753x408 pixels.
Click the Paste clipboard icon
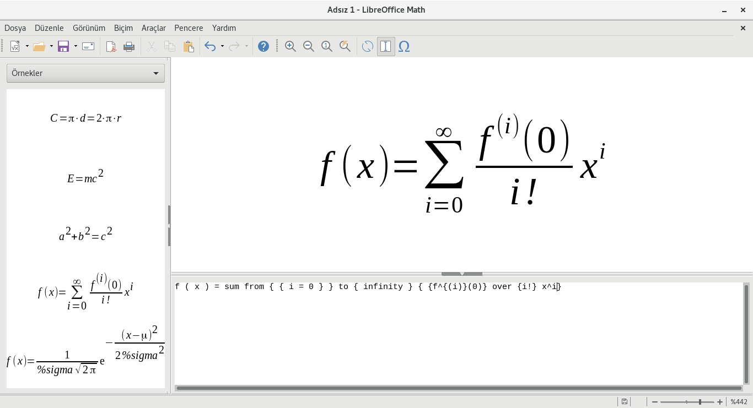pos(189,47)
